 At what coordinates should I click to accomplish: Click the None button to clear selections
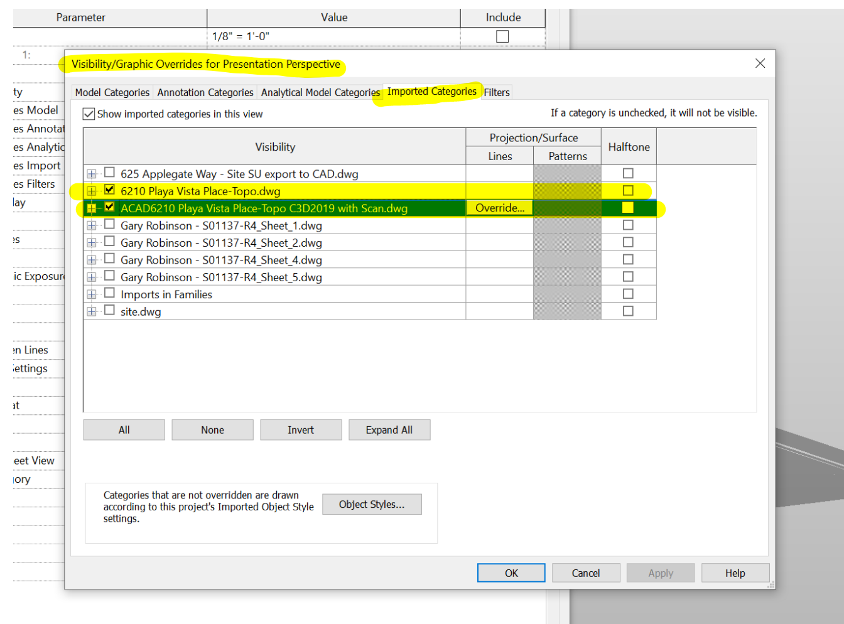tap(212, 429)
